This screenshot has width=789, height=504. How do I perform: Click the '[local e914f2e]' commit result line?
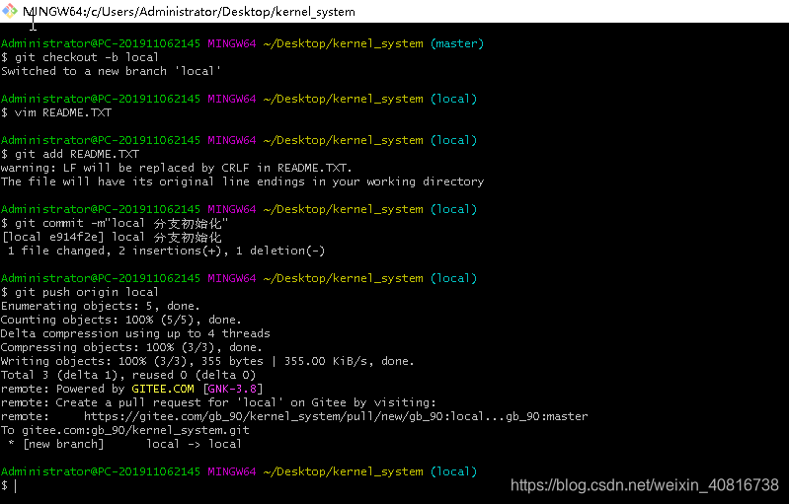point(112,237)
